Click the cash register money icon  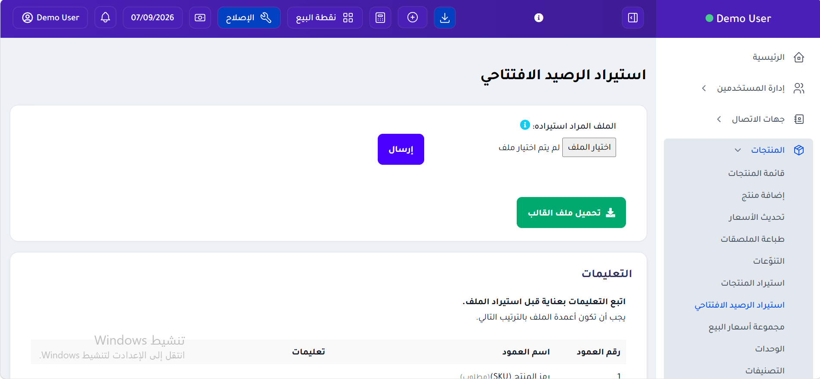tap(200, 18)
